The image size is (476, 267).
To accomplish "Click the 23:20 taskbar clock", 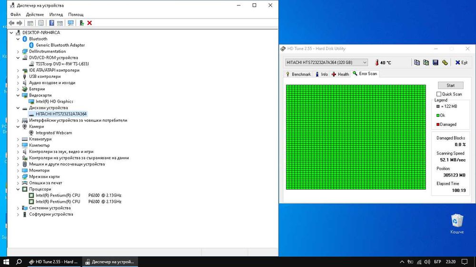I will (451, 262).
